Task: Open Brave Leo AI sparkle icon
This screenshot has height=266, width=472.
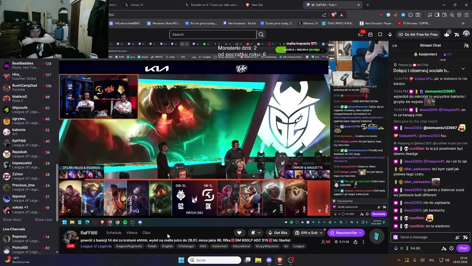Action: [x=452, y=15]
